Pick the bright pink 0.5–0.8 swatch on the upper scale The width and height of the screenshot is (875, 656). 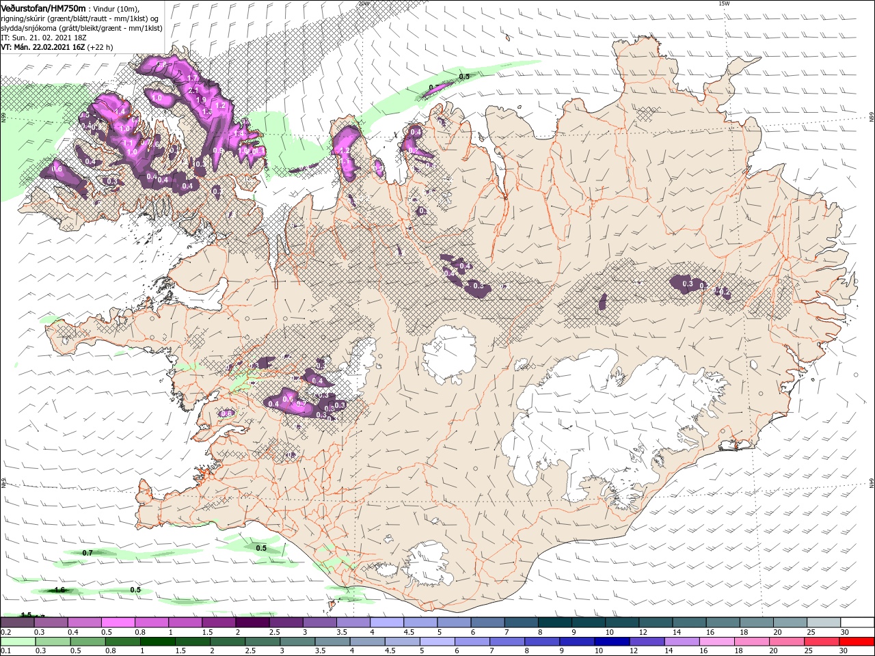(x=118, y=623)
